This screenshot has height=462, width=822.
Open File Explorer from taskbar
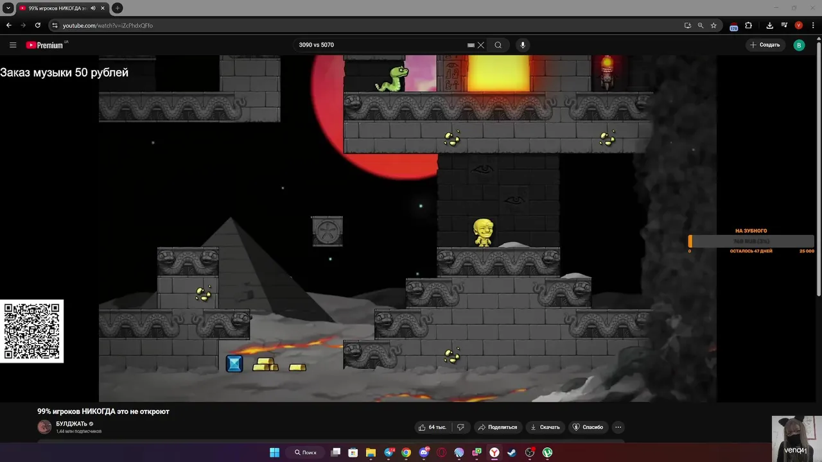coord(371,452)
